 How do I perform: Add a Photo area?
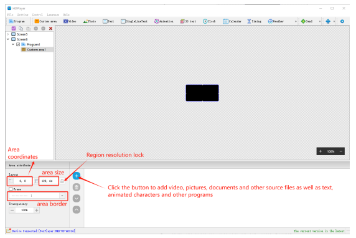tap(90, 21)
